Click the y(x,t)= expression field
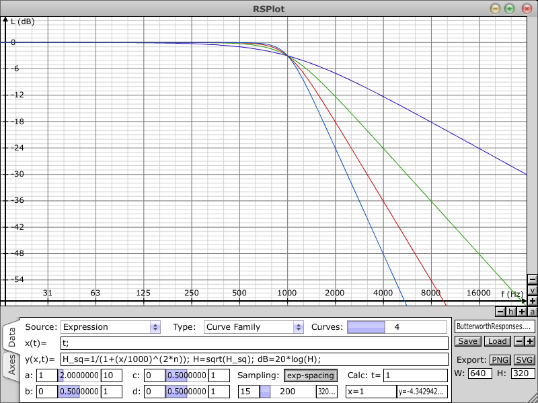This screenshot has height=403, width=538. [254, 359]
